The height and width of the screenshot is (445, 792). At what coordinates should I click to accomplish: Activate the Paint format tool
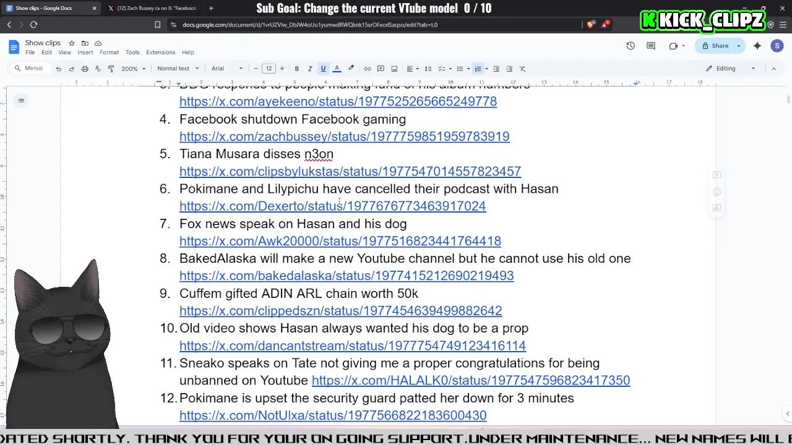(x=111, y=69)
